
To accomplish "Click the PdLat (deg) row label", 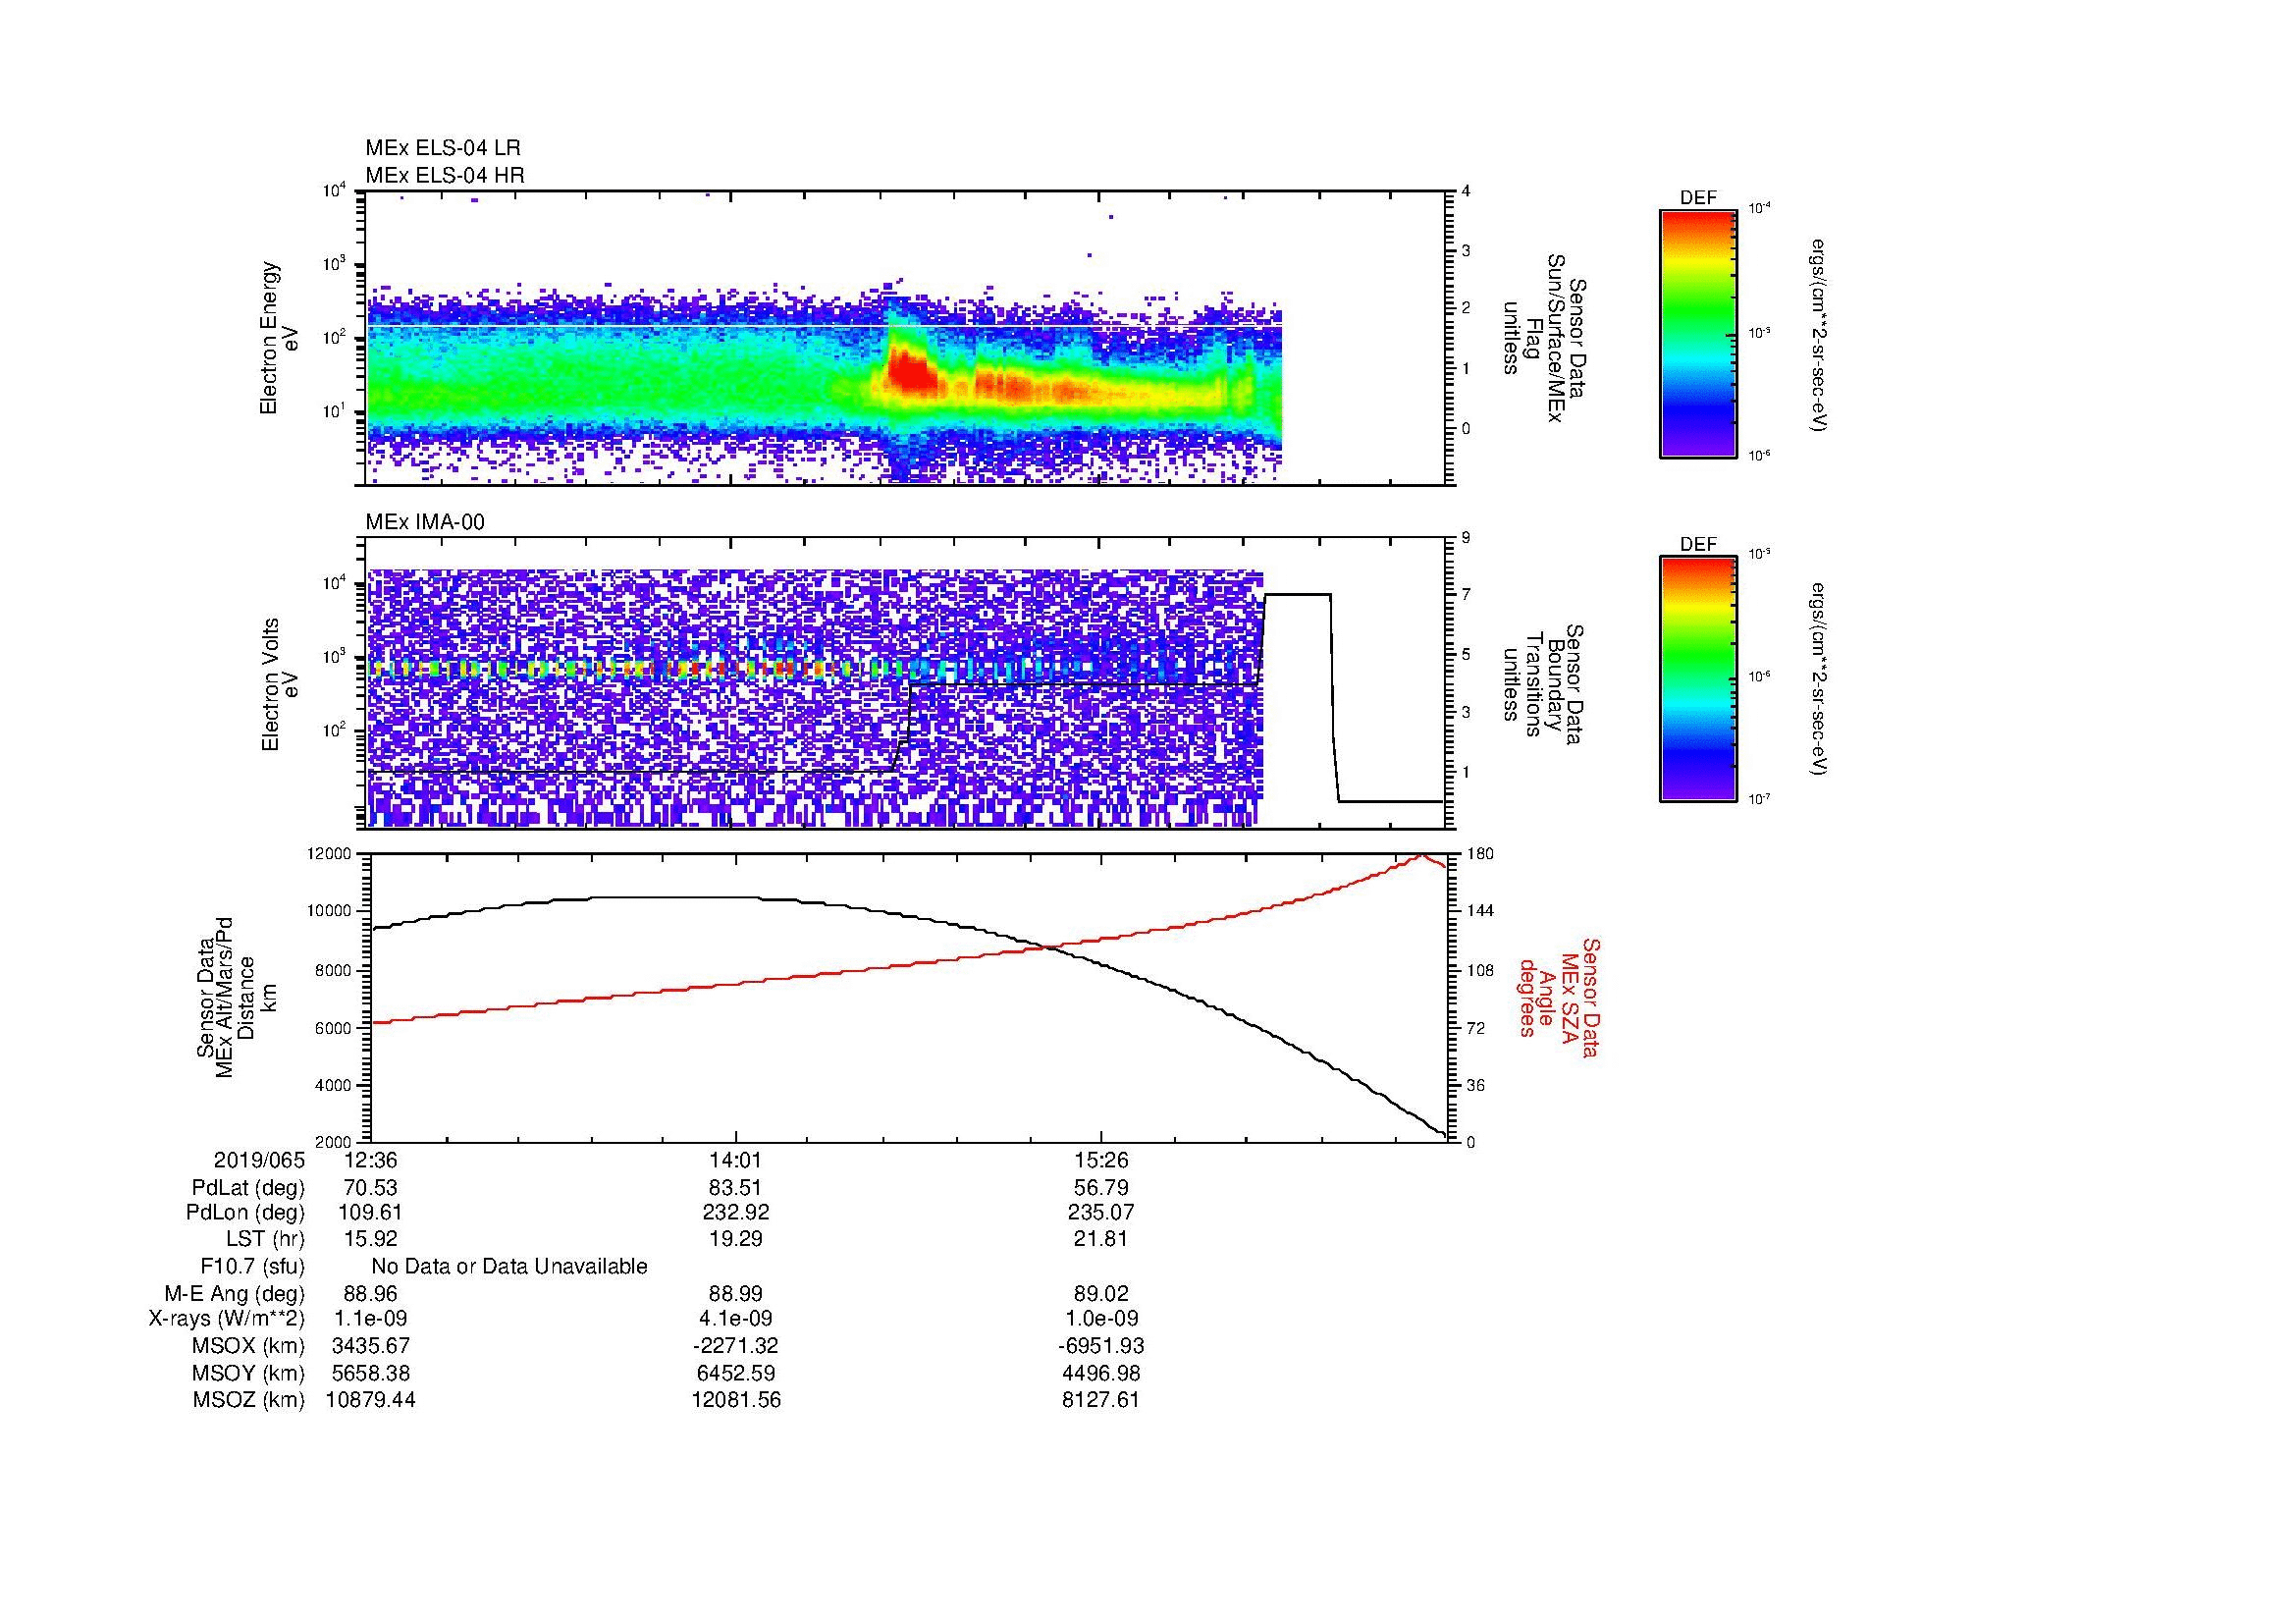I will (x=248, y=1188).
